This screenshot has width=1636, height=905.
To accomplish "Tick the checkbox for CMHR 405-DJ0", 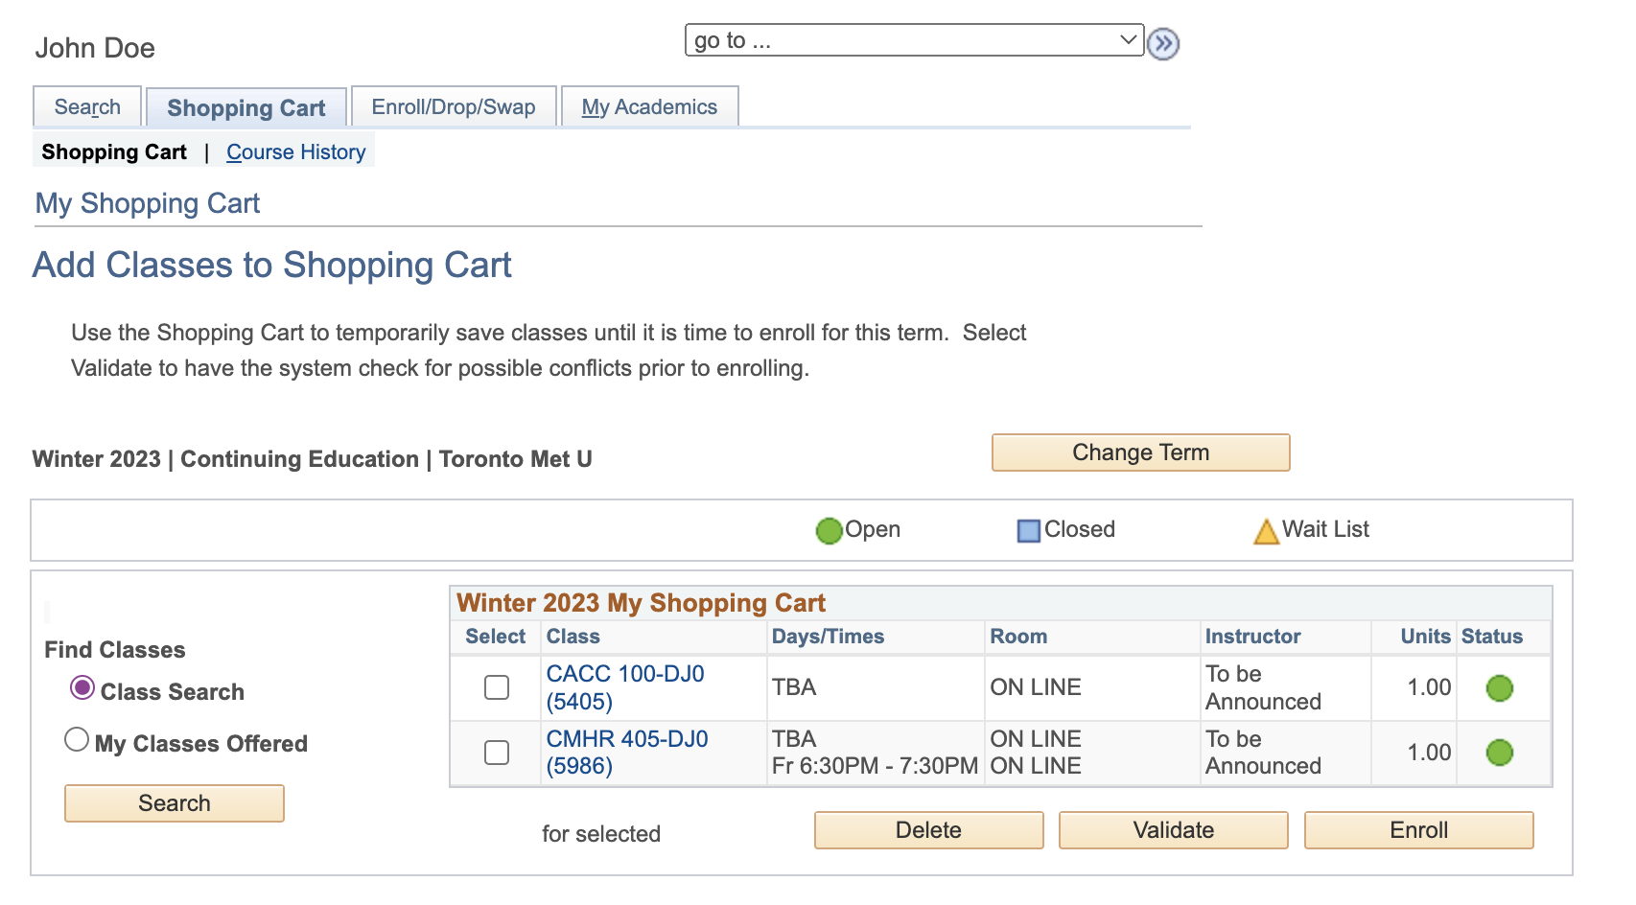I will pyautogui.click(x=497, y=753).
